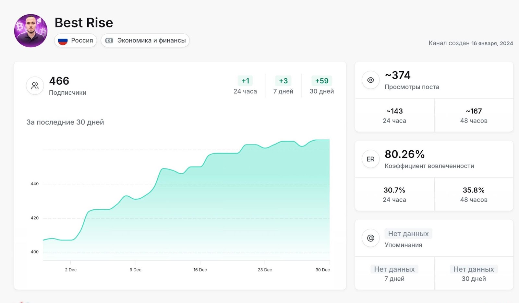Click the 30 Dec chart axis label

323,270
